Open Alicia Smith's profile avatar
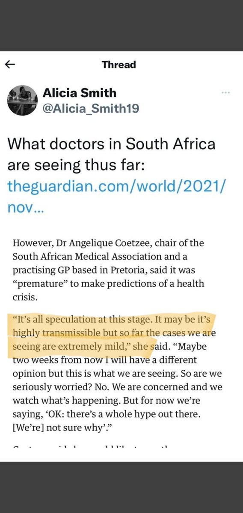This screenshot has width=243, height=513. (x=21, y=100)
